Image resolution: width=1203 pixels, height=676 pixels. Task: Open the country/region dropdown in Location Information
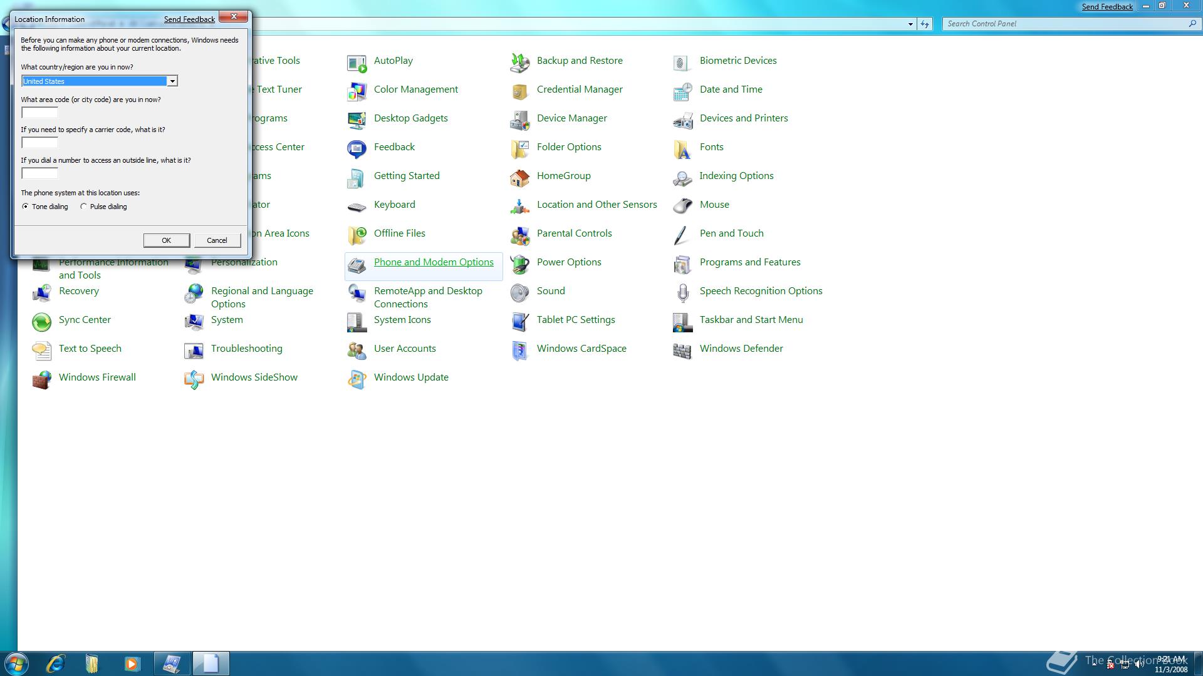tap(172, 81)
